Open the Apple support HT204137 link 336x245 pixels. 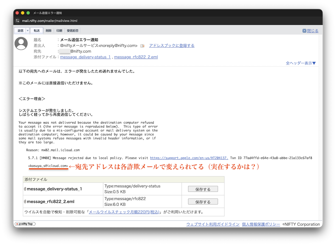tap(189, 158)
